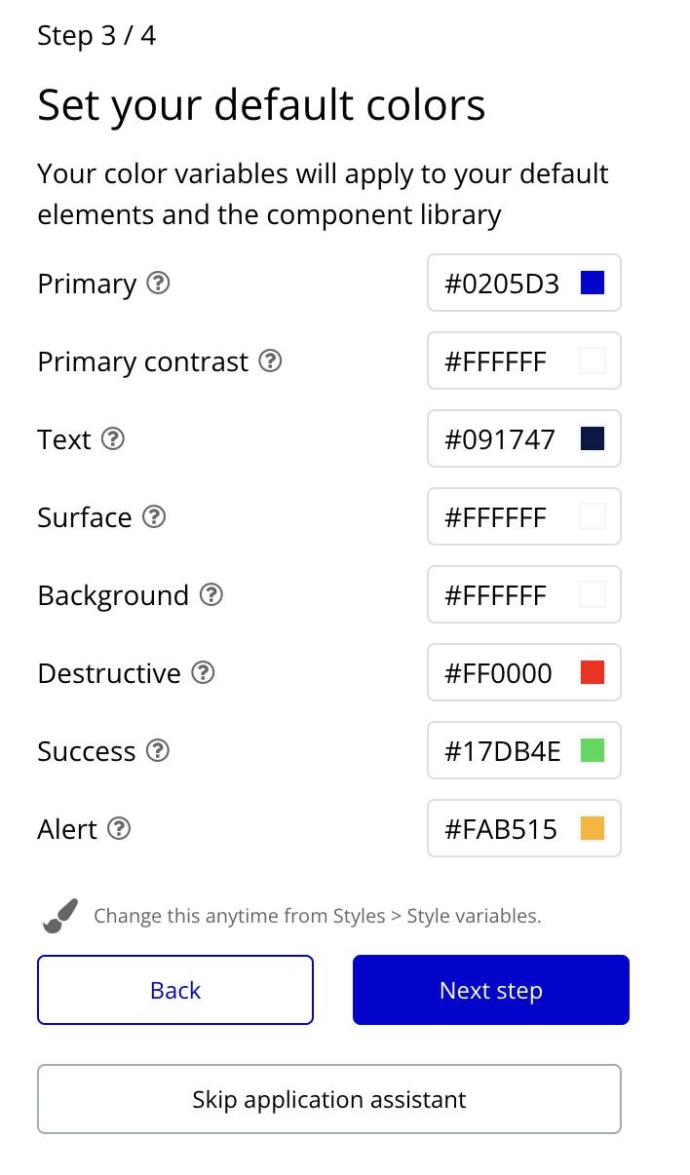Pick the green Success color swatch
Screen dimensions: 690x1175
[x=593, y=751]
